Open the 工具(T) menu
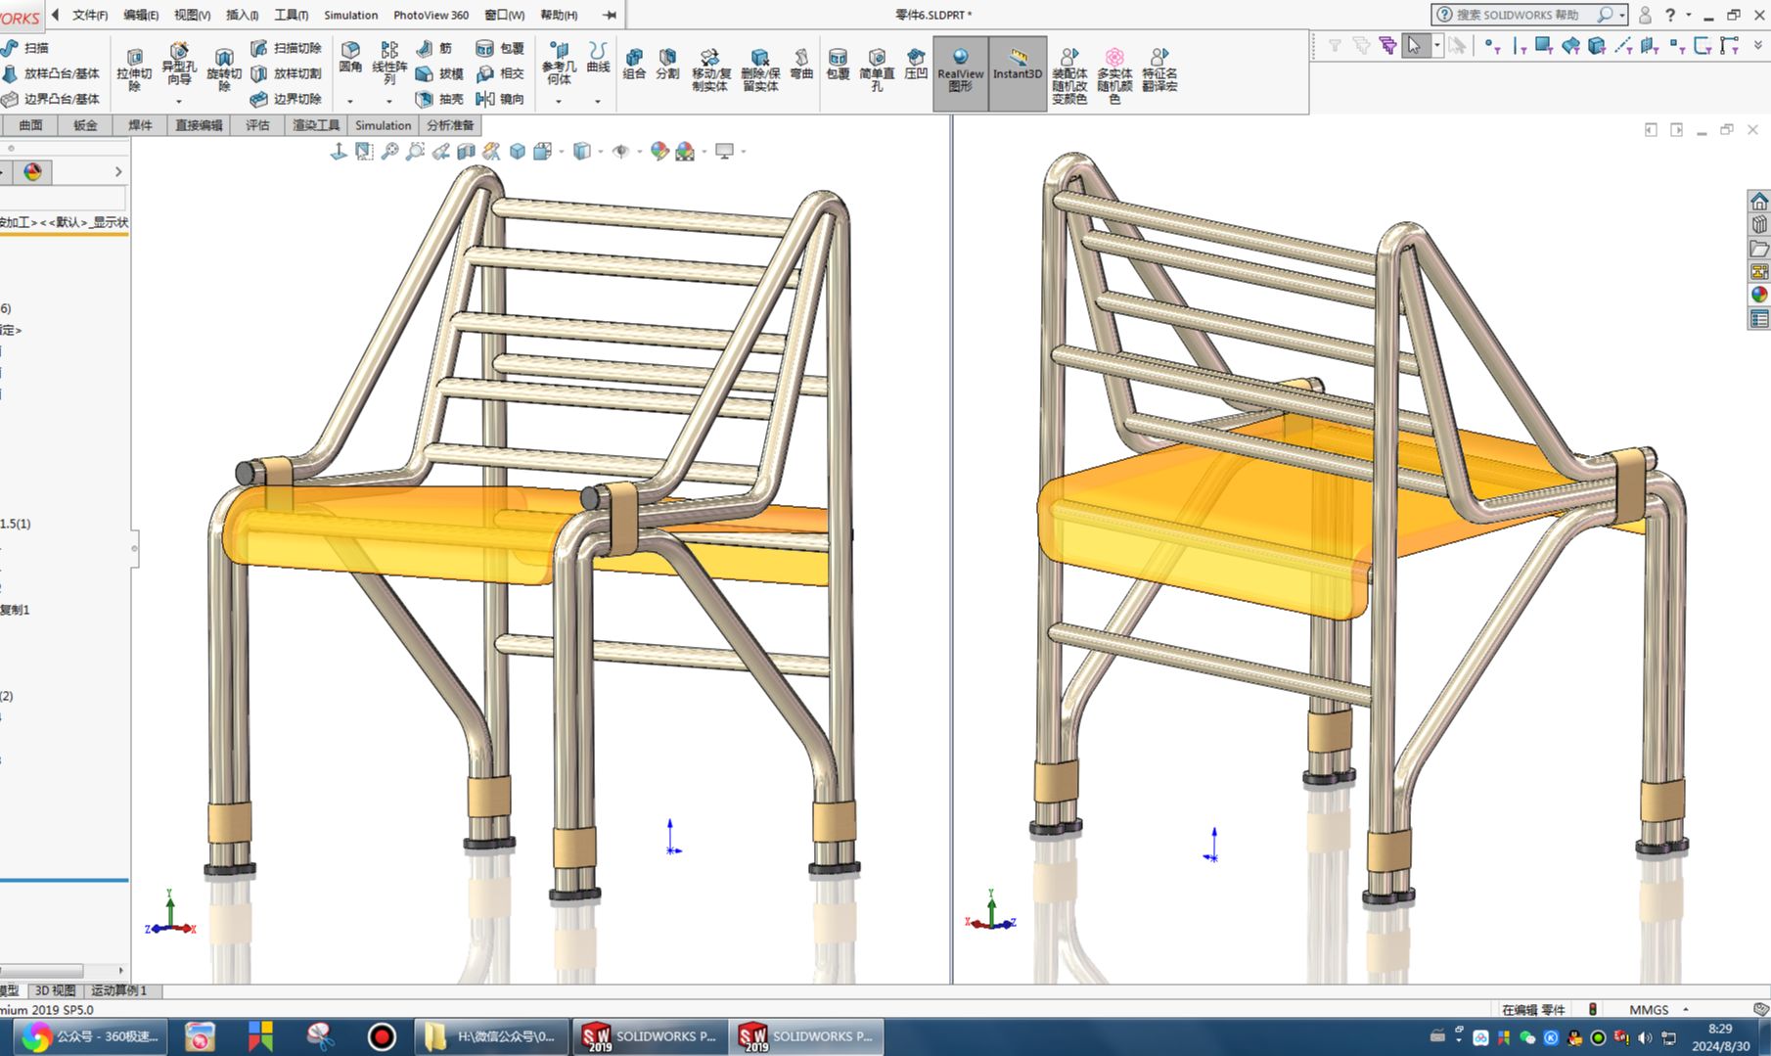This screenshot has width=1771, height=1056. [x=291, y=15]
